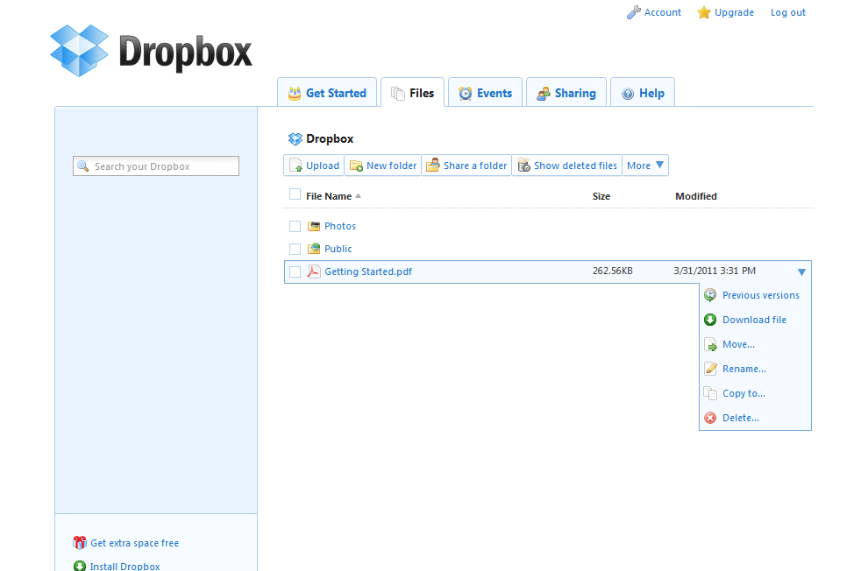
Task: Click the Dropbox breadcrumb title
Action: pos(330,138)
